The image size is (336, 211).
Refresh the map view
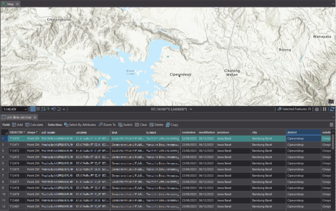point(332,109)
